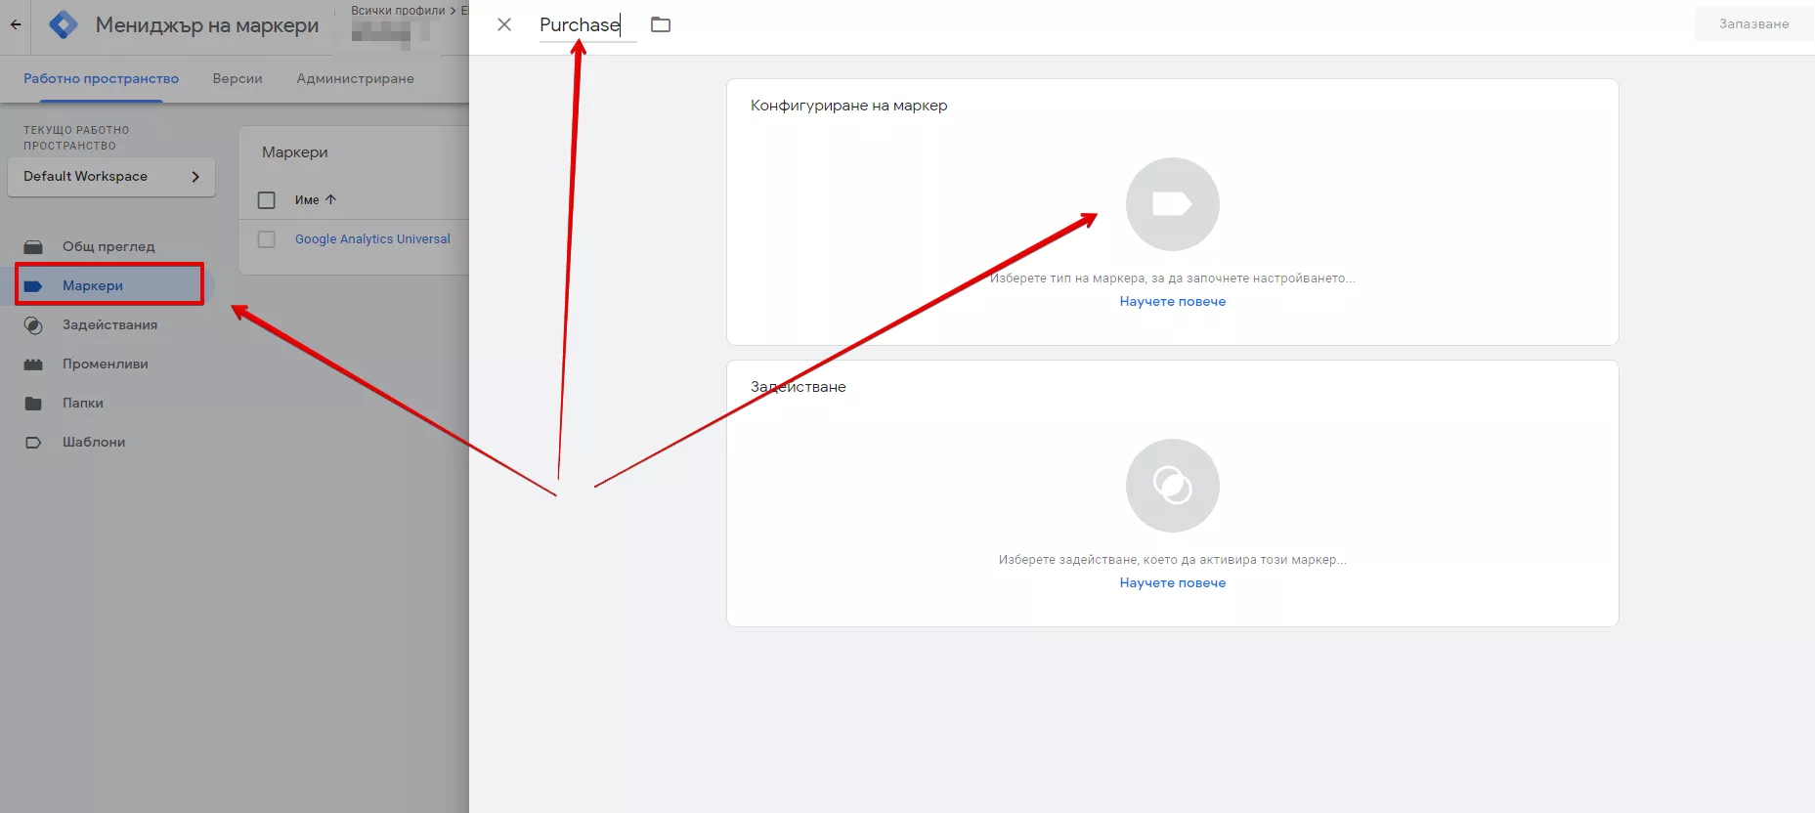Screen dimensions: 1815x813
Task: Sort tags by the Име column
Action: [316, 199]
